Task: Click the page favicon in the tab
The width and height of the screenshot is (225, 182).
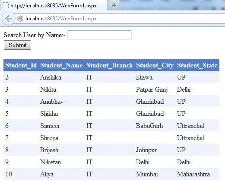Action: coord(6,6)
